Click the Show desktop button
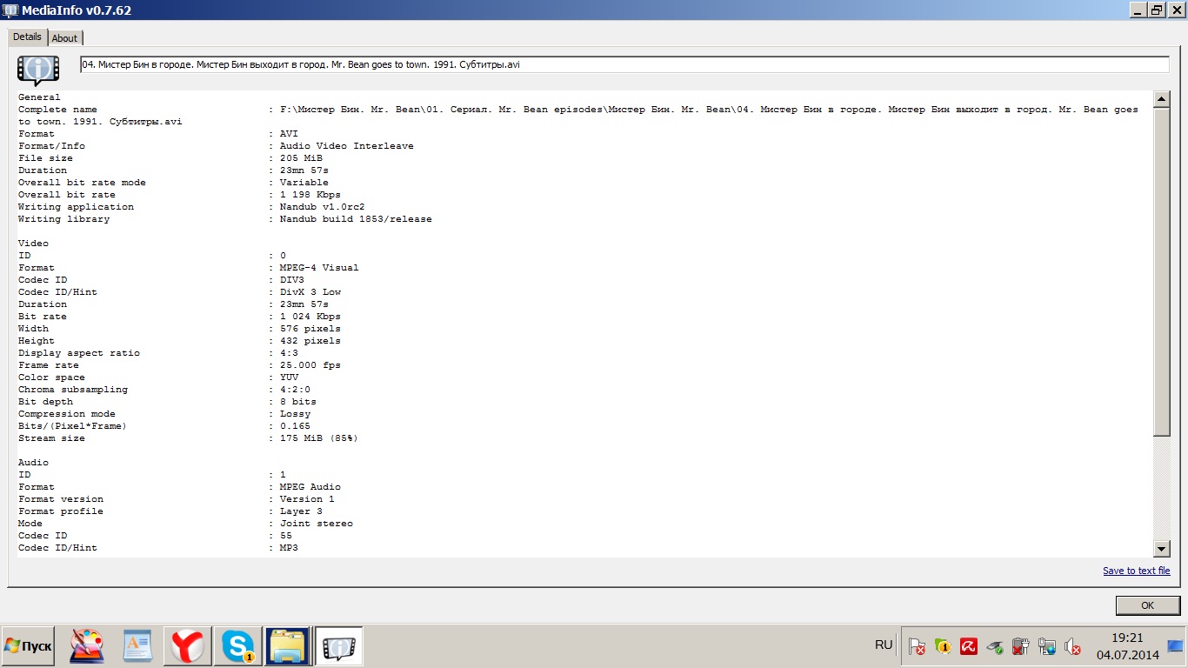Image resolution: width=1188 pixels, height=668 pixels. [1175, 646]
